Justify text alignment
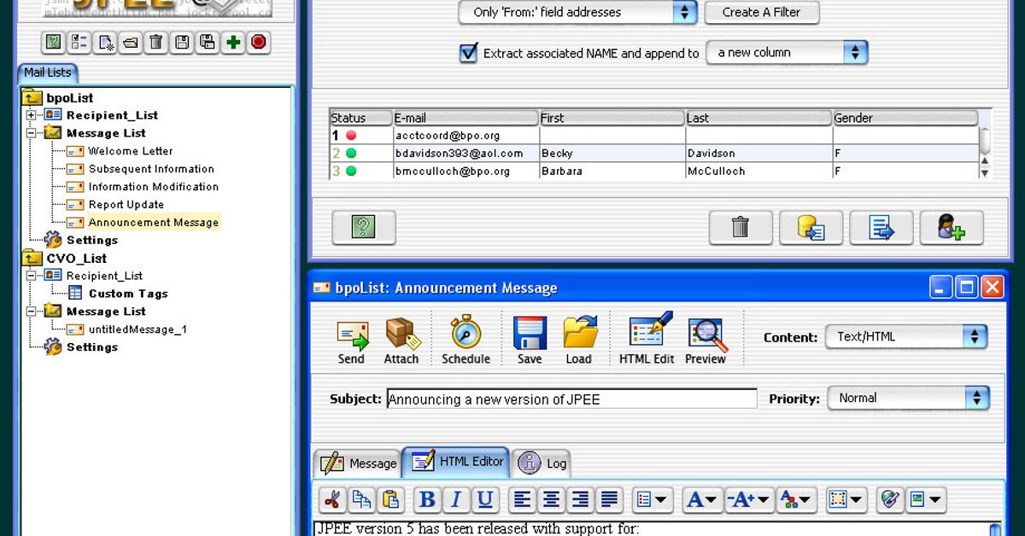The width and height of the screenshot is (1025, 536). [609, 499]
